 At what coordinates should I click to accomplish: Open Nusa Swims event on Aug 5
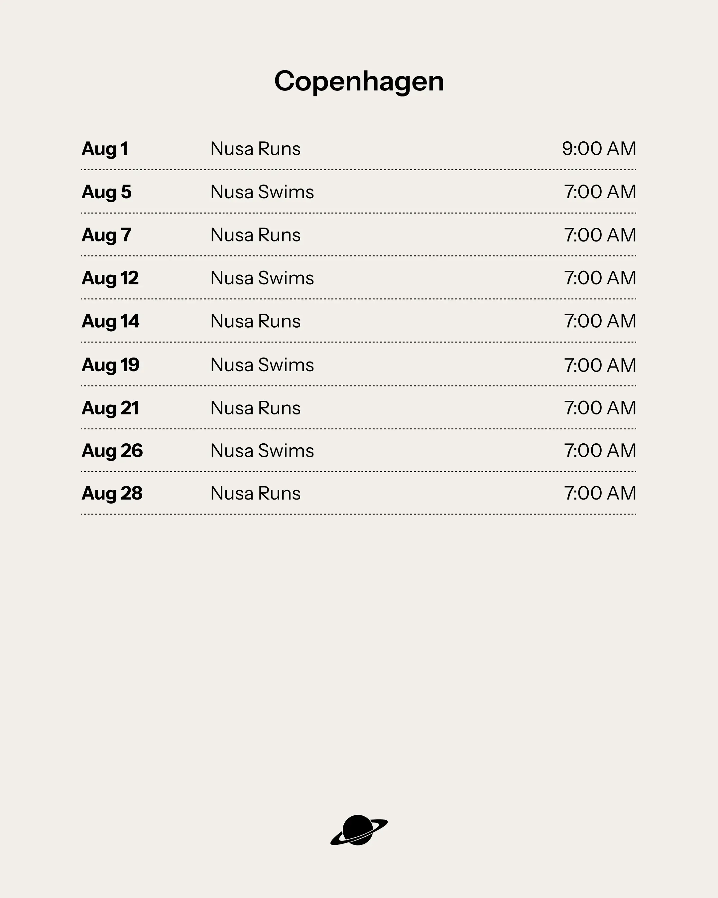click(x=262, y=192)
